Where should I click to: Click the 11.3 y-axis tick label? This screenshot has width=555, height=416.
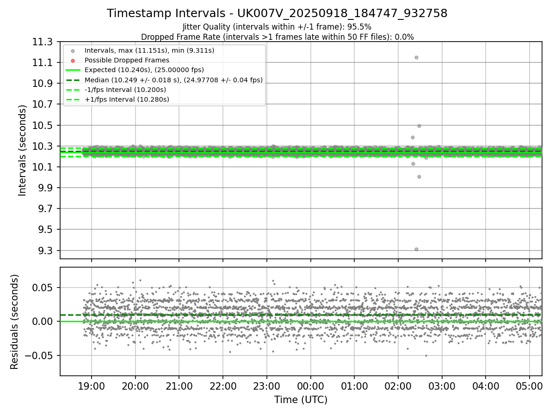click(x=42, y=42)
